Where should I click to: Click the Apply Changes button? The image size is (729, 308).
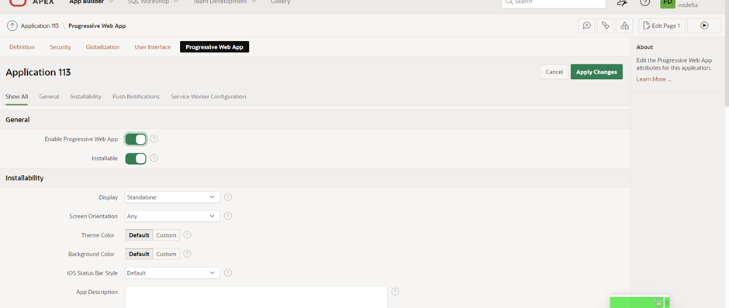coord(596,72)
